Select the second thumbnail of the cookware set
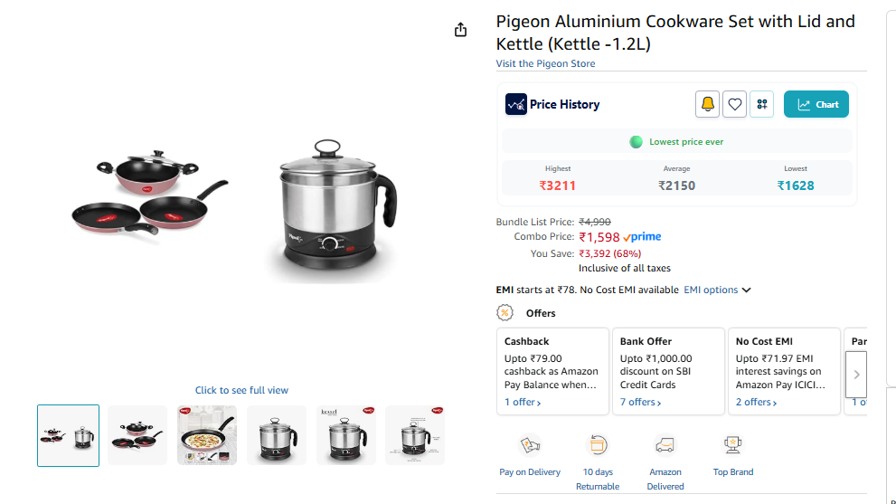 tap(137, 435)
